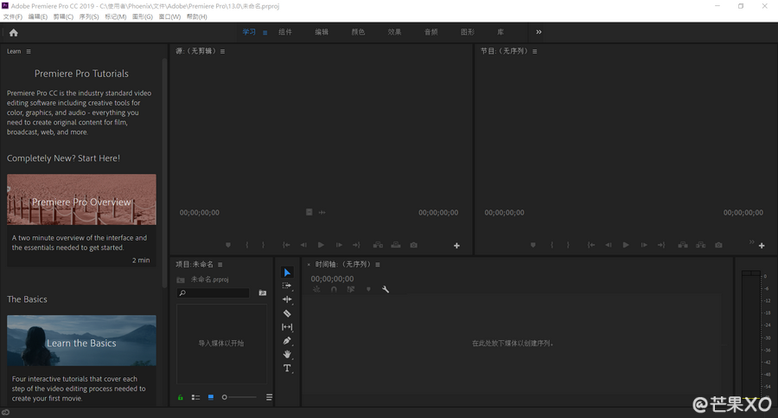Open Source monitor panel menu
This screenshot has height=418, width=778.
pos(222,51)
